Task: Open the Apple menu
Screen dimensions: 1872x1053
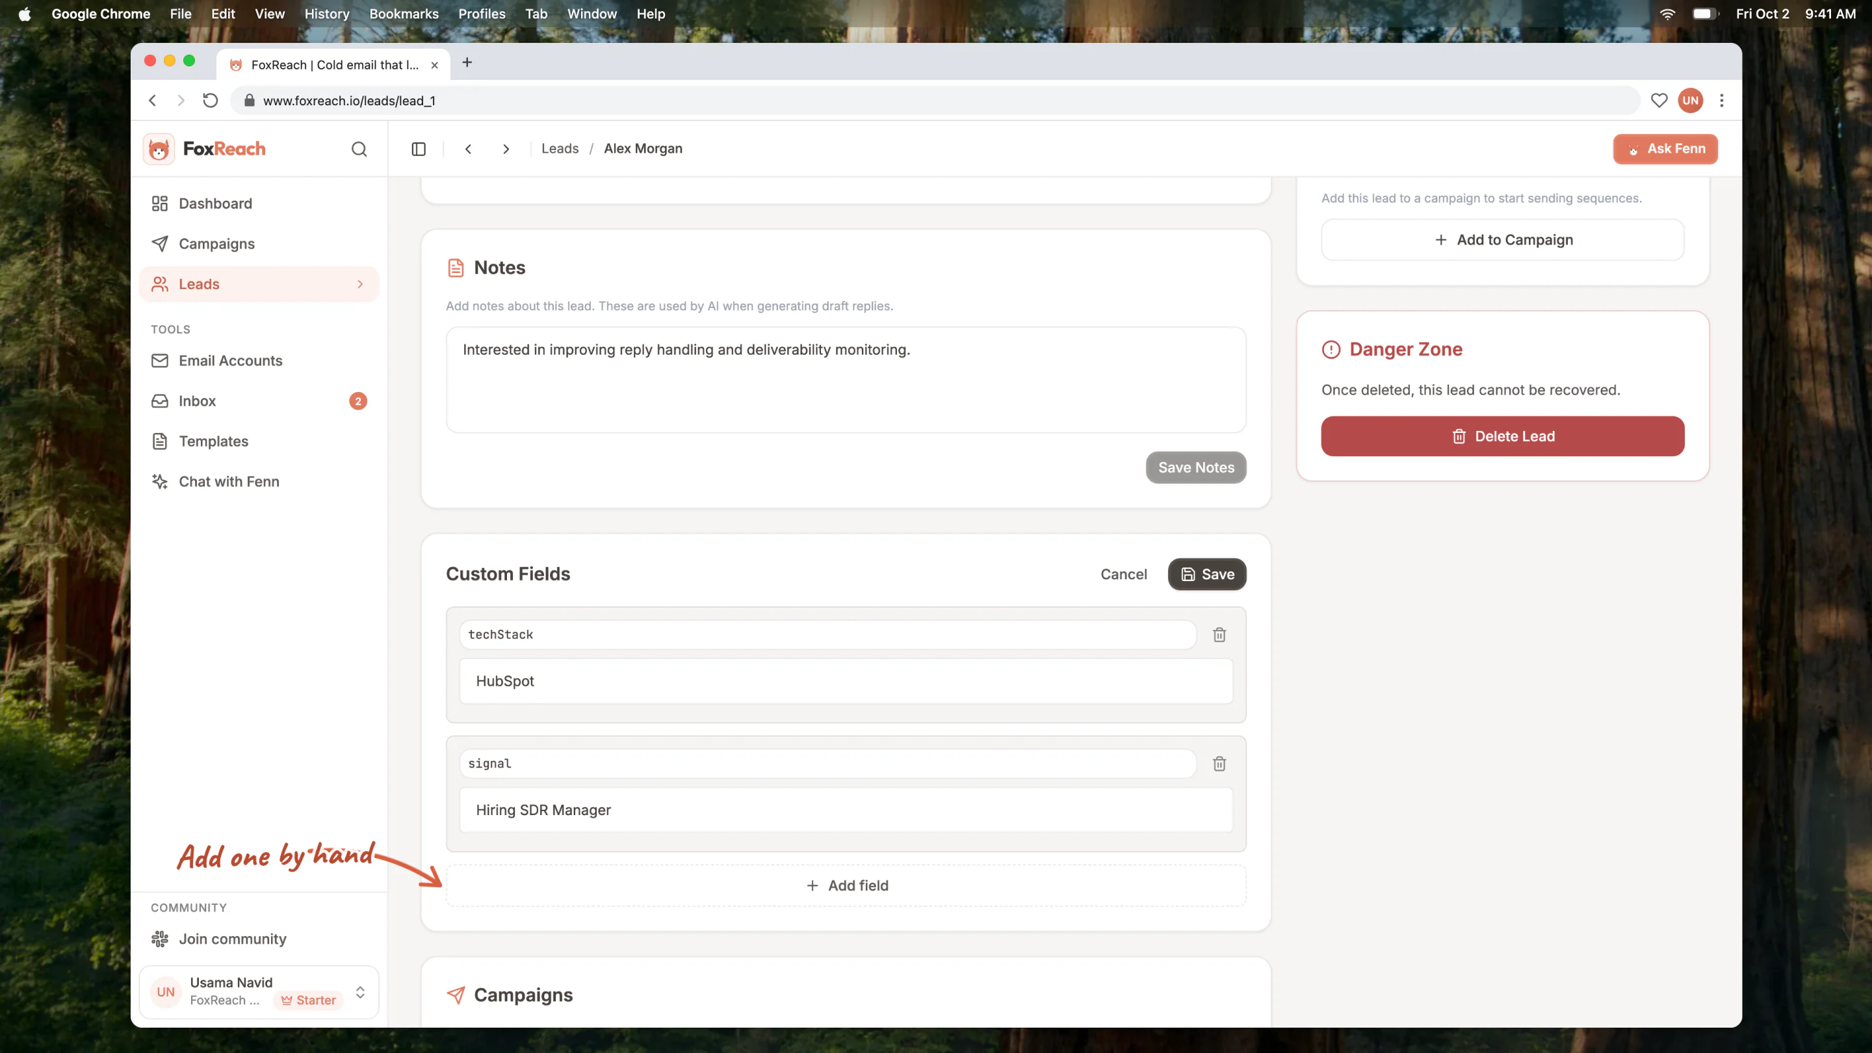Action: pos(25,14)
